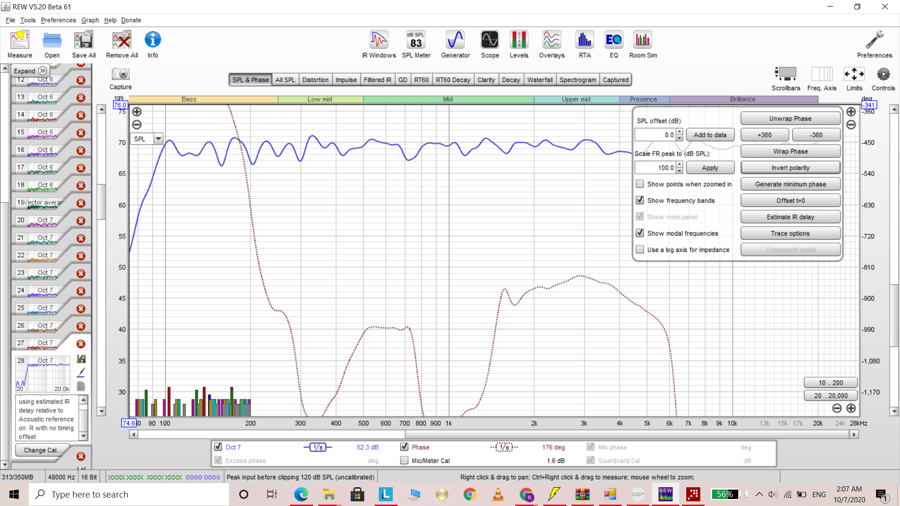Remove measurement 13 with red X
The image size is (900, 506).
click(81, 98)
